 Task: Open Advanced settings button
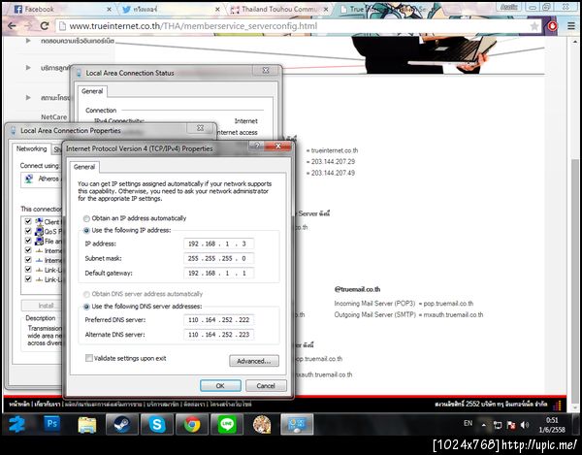coord(254,361)
